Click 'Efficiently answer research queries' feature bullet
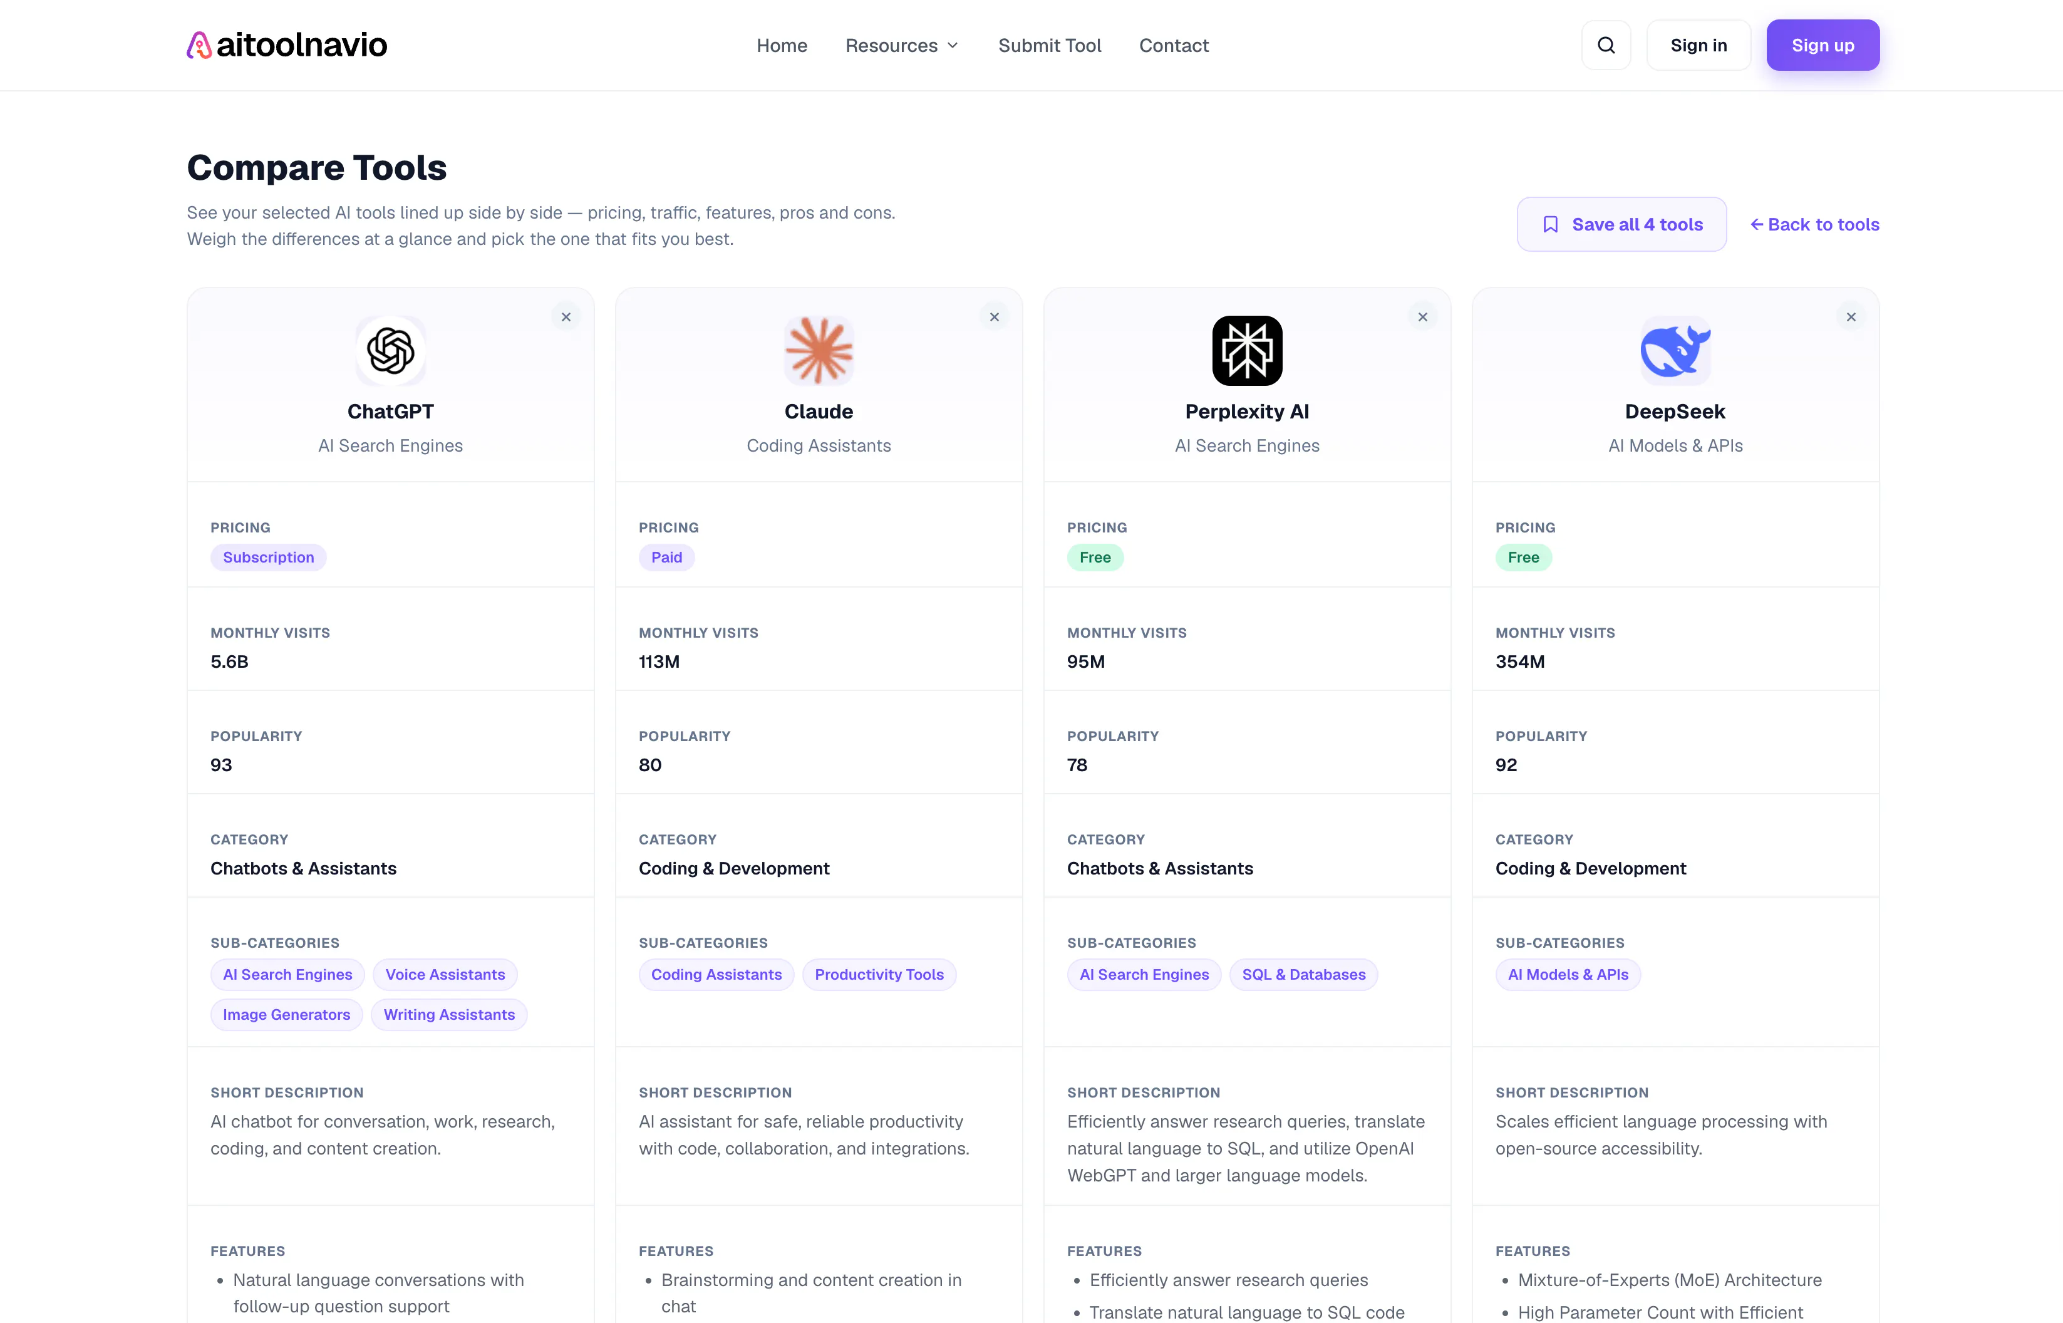This screenshot has width=2063, height=1323. click(x=1228, y=1280)
